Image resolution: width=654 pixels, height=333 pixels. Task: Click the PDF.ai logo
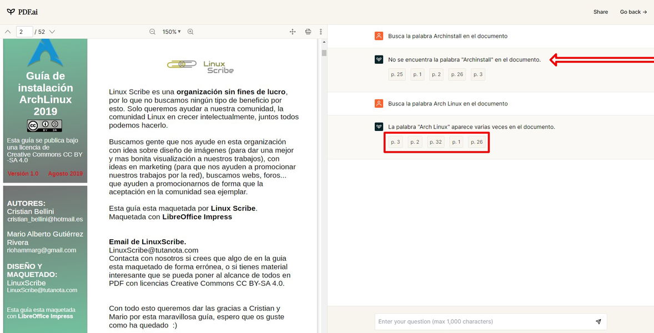(x=22, y=12)
